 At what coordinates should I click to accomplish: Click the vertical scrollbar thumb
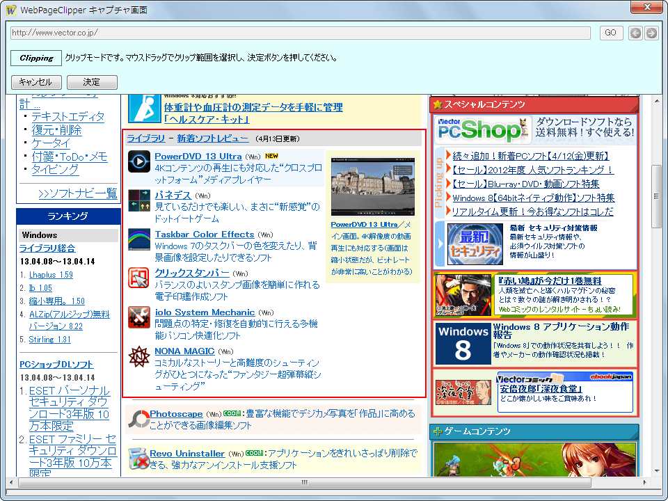(656, 196)
